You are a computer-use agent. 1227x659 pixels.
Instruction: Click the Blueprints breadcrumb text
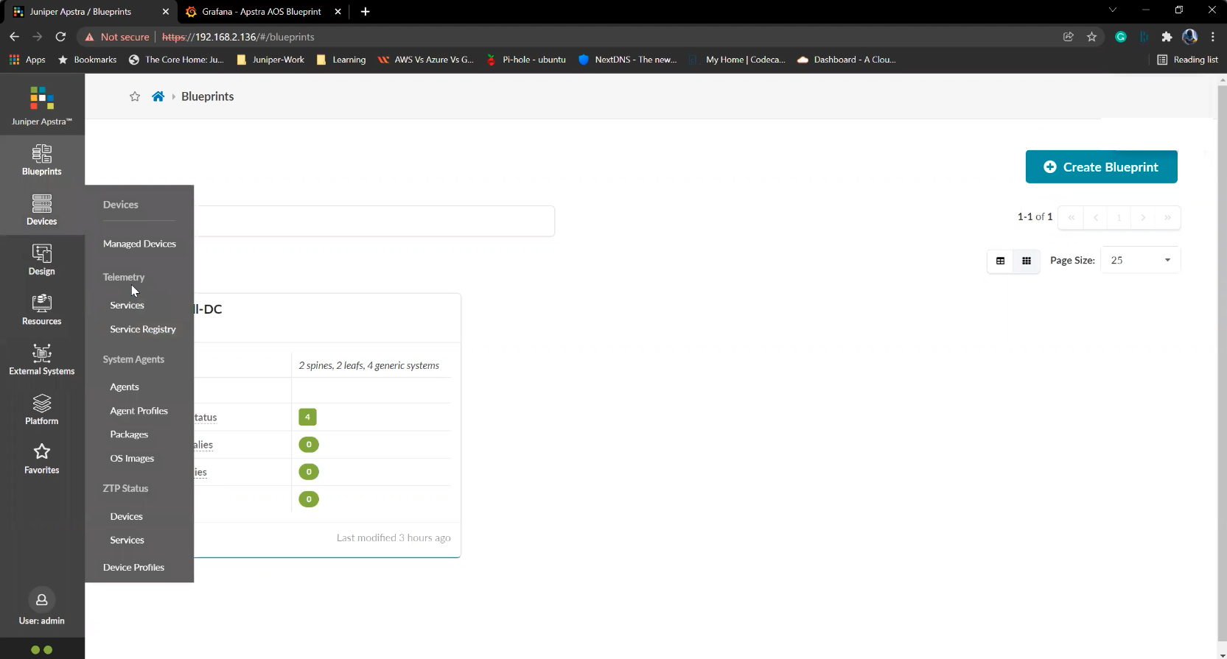tap(207, 96)
